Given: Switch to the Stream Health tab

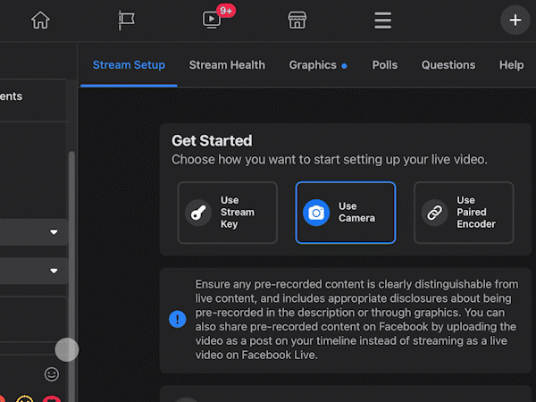Looking at the screenshot, I should tap(227, 65).
